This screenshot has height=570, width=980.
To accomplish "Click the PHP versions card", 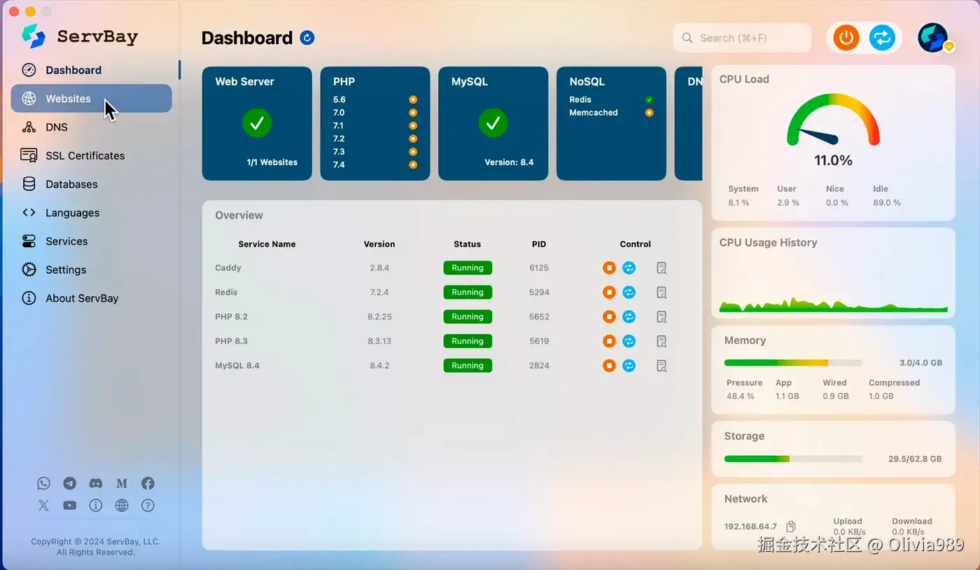I will click(x=375, y=123).
